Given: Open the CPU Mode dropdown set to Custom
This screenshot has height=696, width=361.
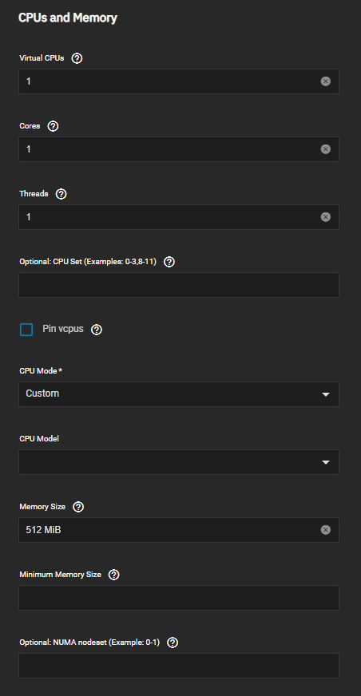Looking at the screenshot, I should click(x=179, y=394).
